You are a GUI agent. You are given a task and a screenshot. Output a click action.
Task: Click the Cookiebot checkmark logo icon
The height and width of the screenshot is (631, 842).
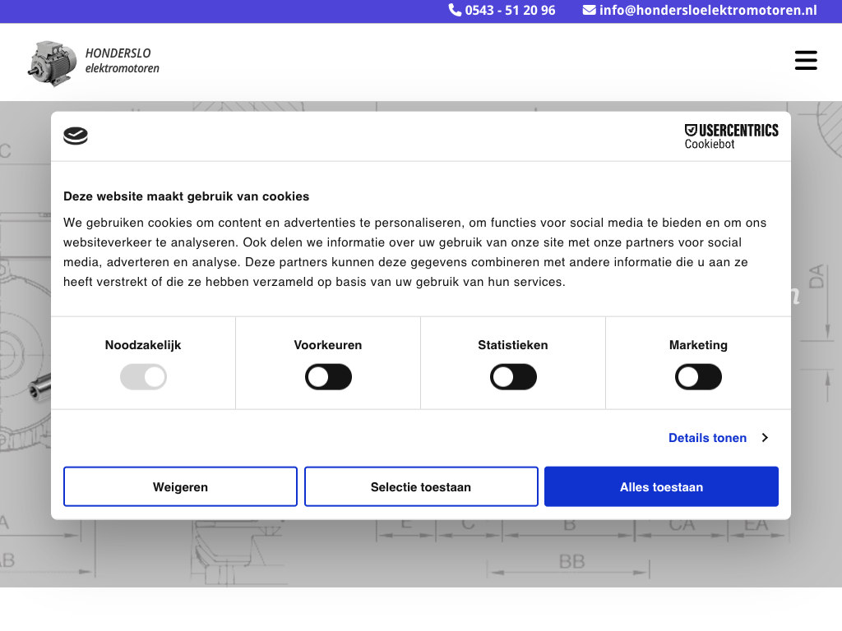click(x=76, y=136)
